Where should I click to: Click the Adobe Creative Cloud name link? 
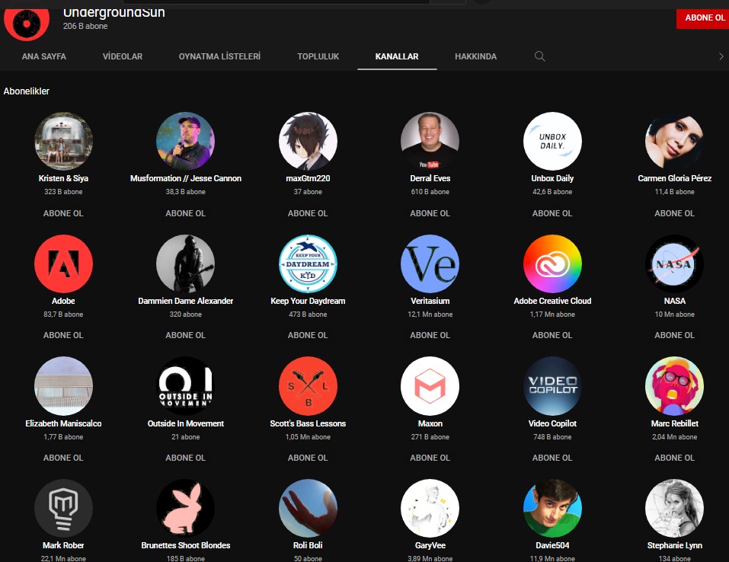[x=552, y=301]
